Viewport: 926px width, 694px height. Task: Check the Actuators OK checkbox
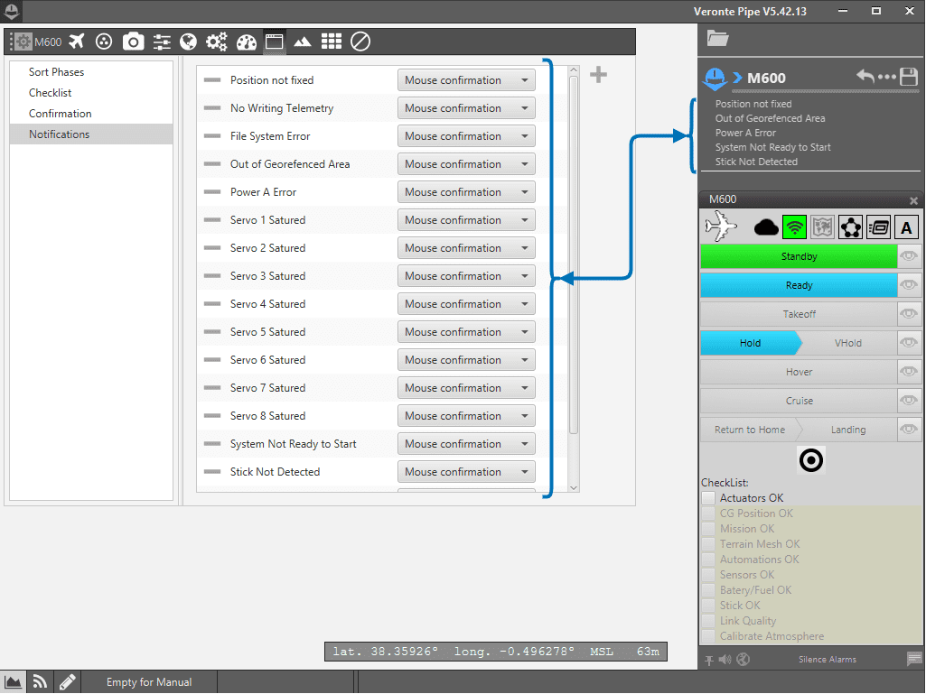coord(708,498)
